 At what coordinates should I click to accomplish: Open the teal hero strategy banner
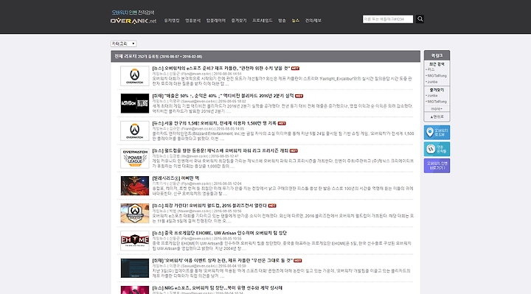437,149
